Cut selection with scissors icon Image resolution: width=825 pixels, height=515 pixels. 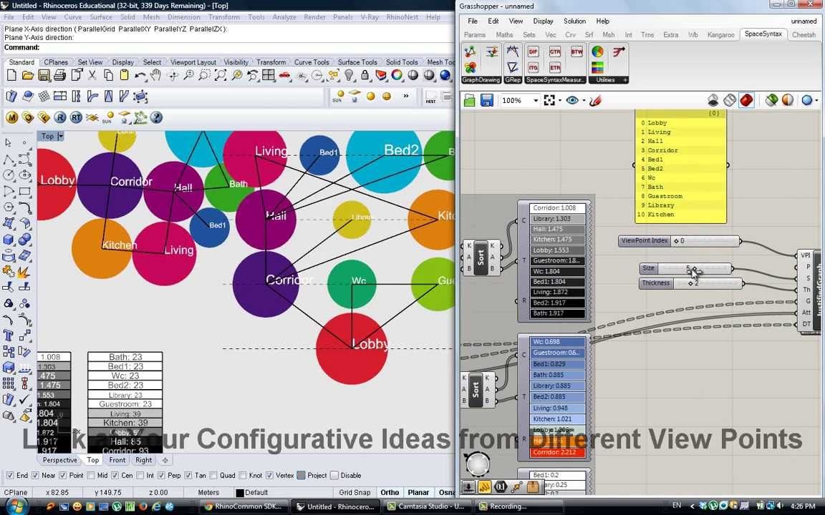tap(92, 75)
